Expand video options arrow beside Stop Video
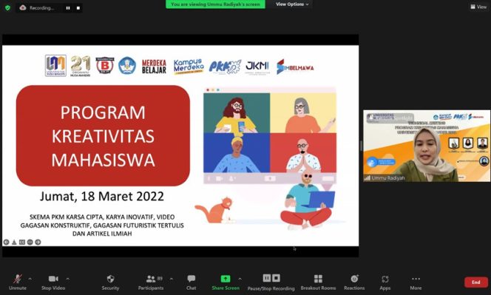The image size is (491, 295). point(67,279)
